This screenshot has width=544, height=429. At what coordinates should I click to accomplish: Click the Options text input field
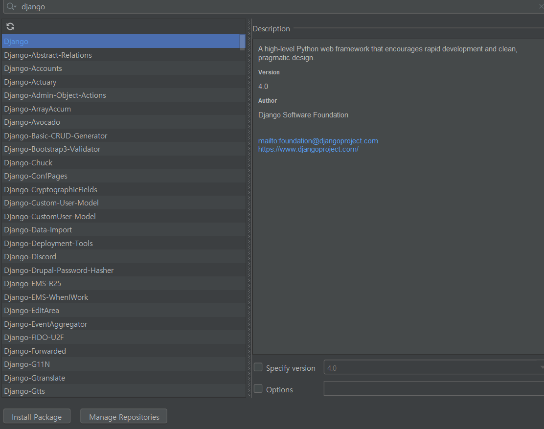[x=433, y=389]
